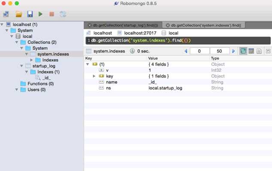Collapse the Collections (2) folder

(17, 42)
